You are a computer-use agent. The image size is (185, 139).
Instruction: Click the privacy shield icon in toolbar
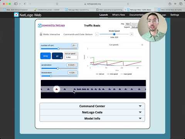pos(57,4)
